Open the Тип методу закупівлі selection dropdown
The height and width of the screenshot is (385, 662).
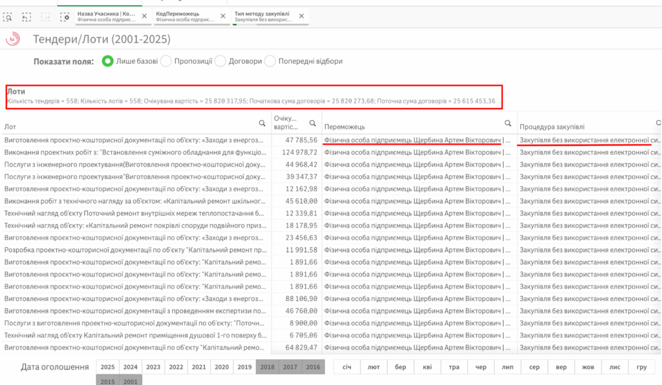coord(264,16)
